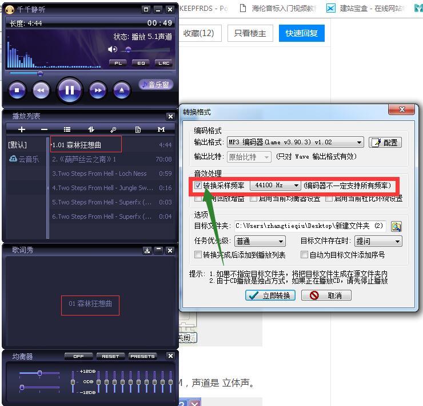
Task: Go back to the previous track
Action: [41, 90]
